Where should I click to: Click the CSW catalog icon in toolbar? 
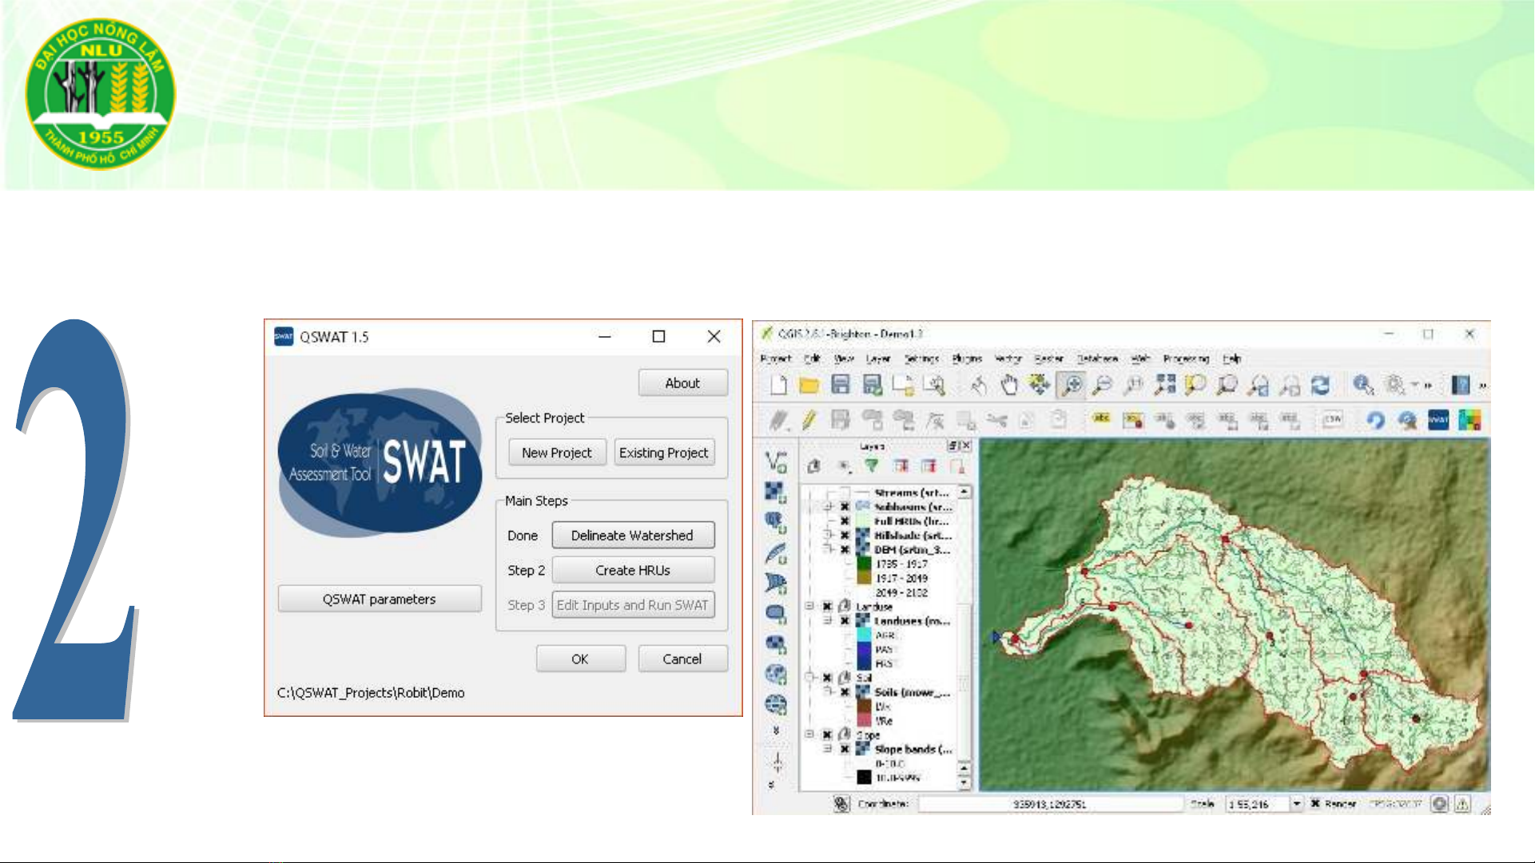click(x=1332, y=419)
